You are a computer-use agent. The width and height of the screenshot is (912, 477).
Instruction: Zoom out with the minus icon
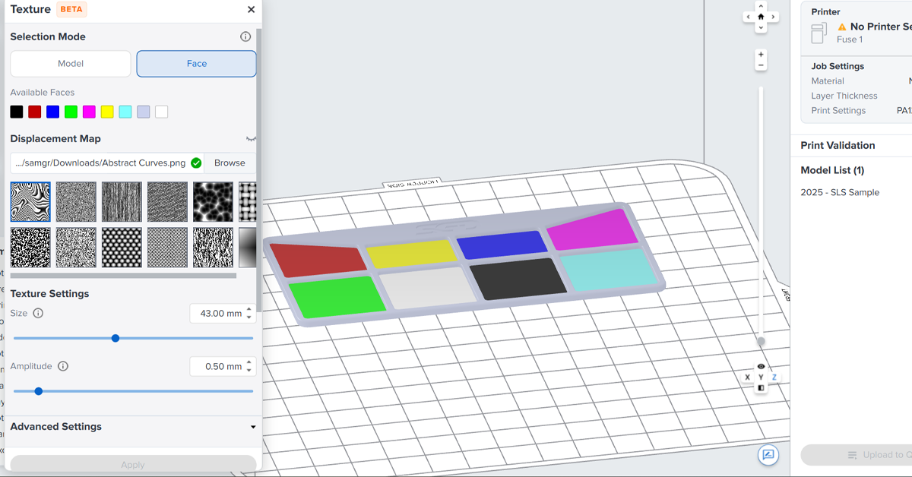[761, 66]
